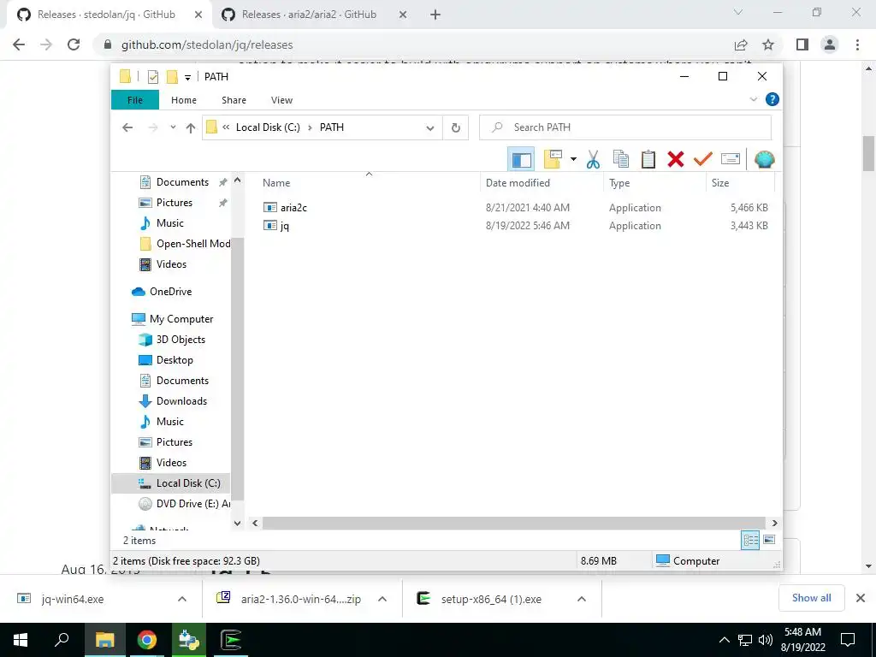Click the Search PATH input field
Image resolution: width=876 pixels, height=657 pixels.
click(x=625, y=127)
